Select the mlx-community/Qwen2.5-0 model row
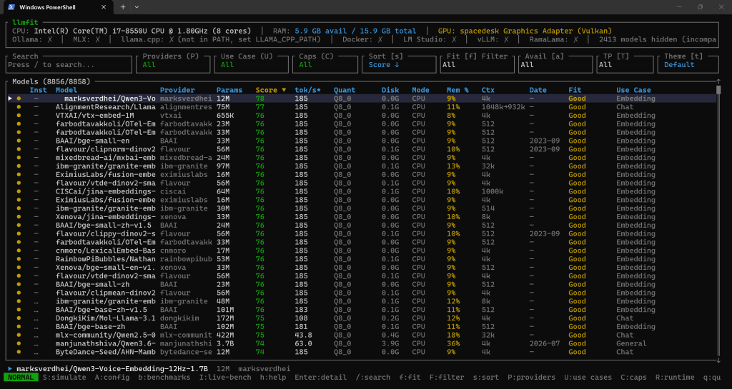Image resolution: width=732 pixels, height=389 pixels. coord(362,335)
